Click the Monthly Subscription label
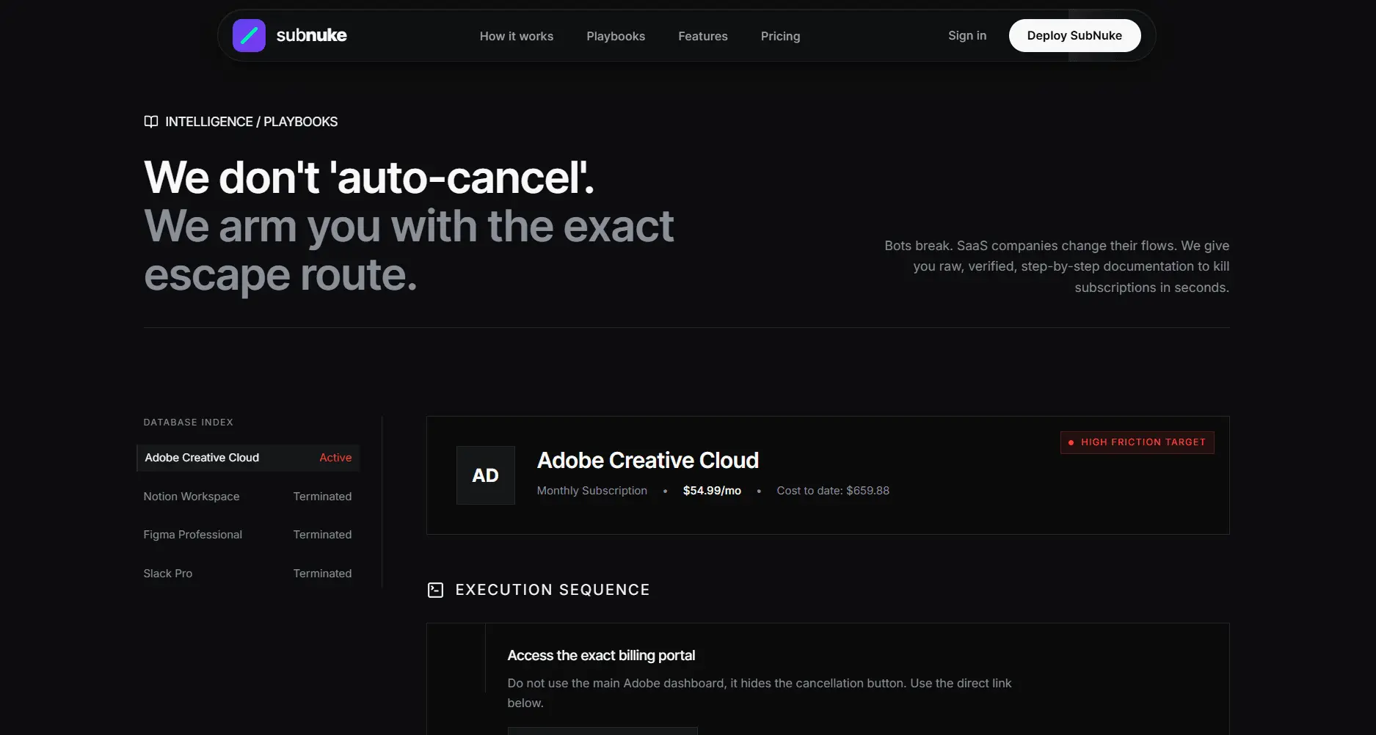 (592, 491)
